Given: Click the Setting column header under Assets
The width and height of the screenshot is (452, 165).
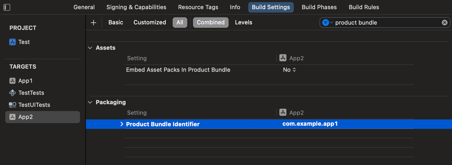Looking at the screenshot, I should click(x=137, y=58).
